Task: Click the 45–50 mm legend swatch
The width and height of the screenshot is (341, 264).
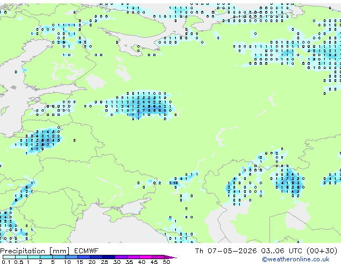Action: [158, 257]
